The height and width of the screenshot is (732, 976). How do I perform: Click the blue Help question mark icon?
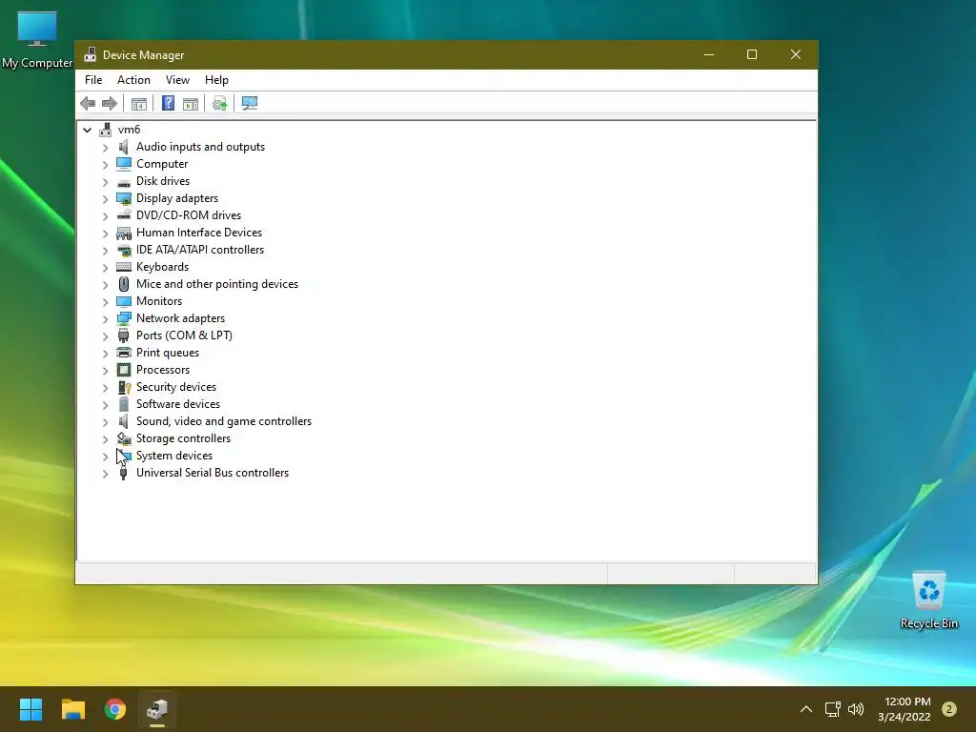coord(168,103)
